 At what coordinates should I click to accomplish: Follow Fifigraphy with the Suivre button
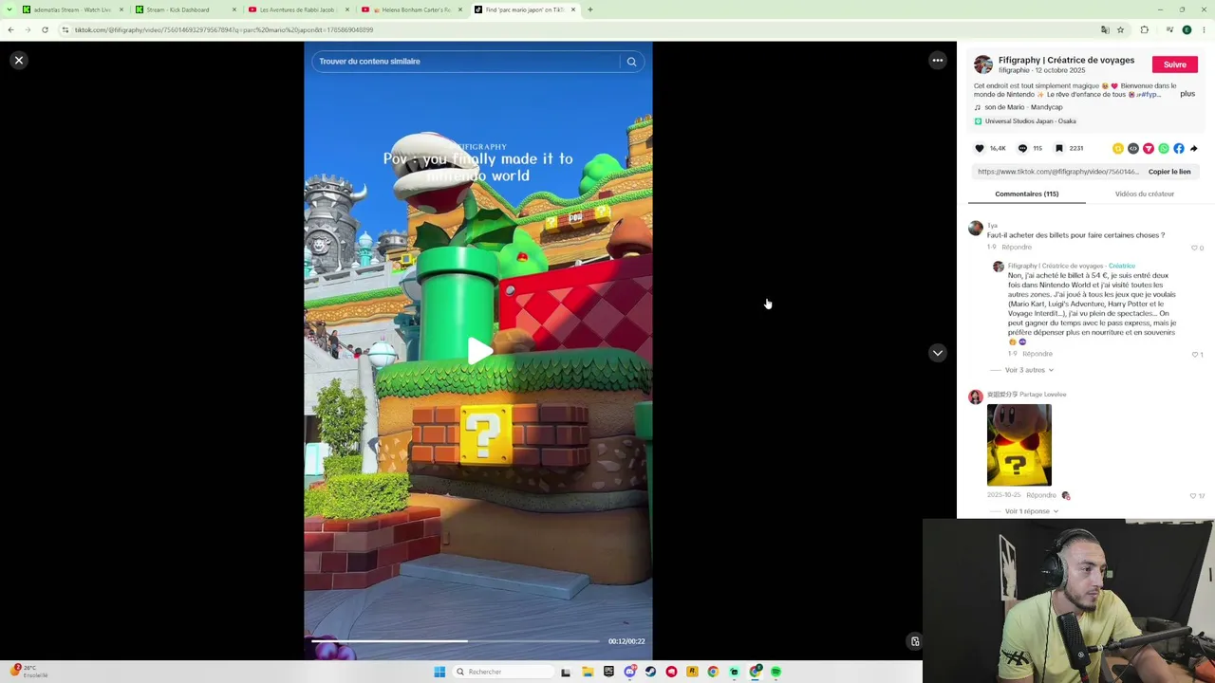point(1175,65)
